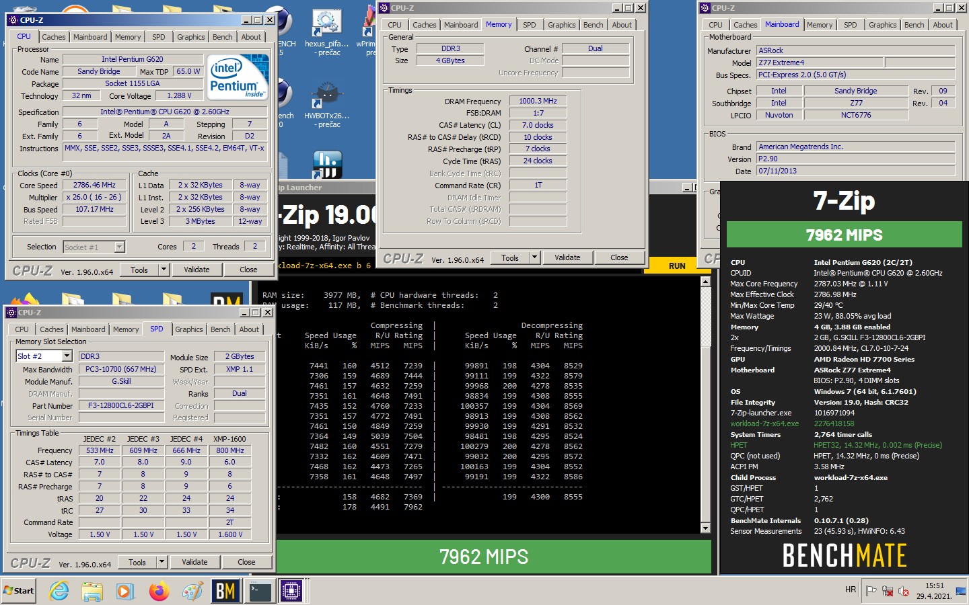Click the scrollbar down arrow in the 7-Zip console
The height and width of the screenshot is (605, 969).
click(x=705, y=528)
